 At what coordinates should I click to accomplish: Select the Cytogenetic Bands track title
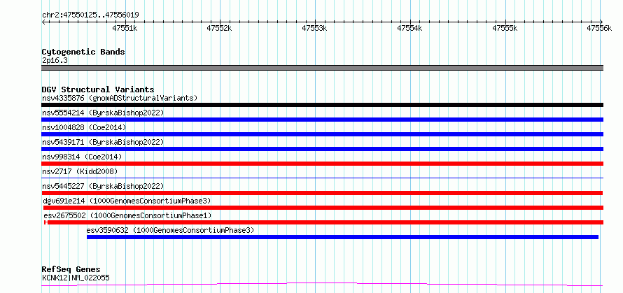(x=83, y=52)
